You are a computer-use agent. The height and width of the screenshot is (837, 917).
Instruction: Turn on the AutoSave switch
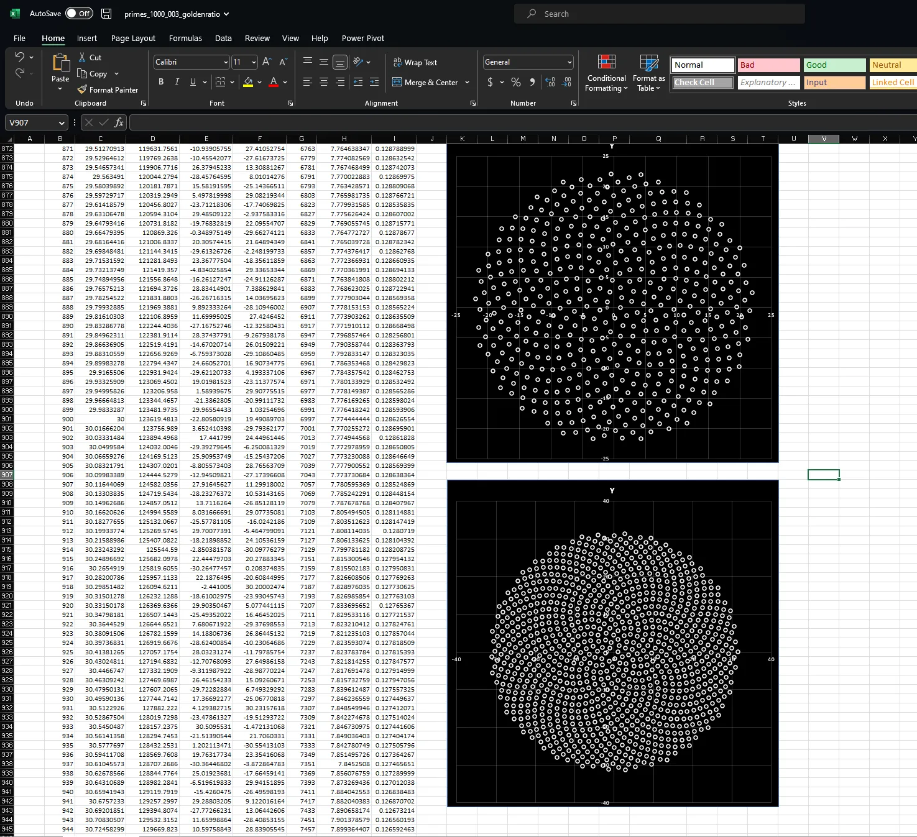[x=79, y=13]
